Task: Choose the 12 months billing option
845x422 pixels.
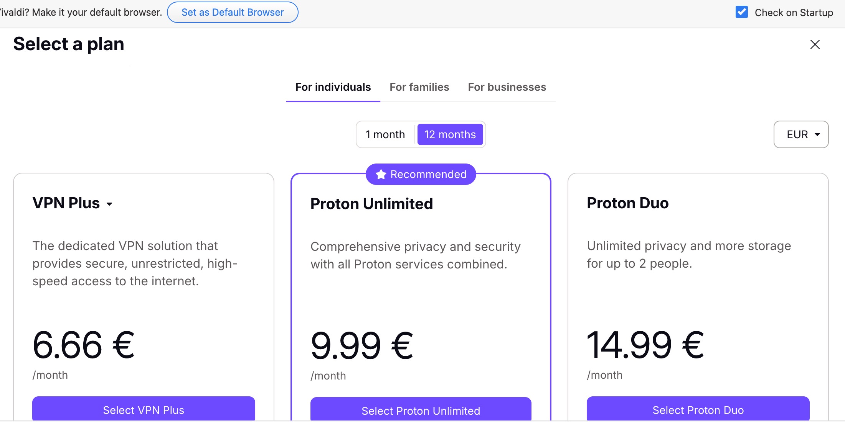Action: click(450, 134)
